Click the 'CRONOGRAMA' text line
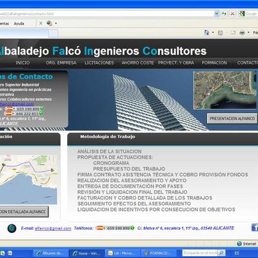 click(111, 163)
